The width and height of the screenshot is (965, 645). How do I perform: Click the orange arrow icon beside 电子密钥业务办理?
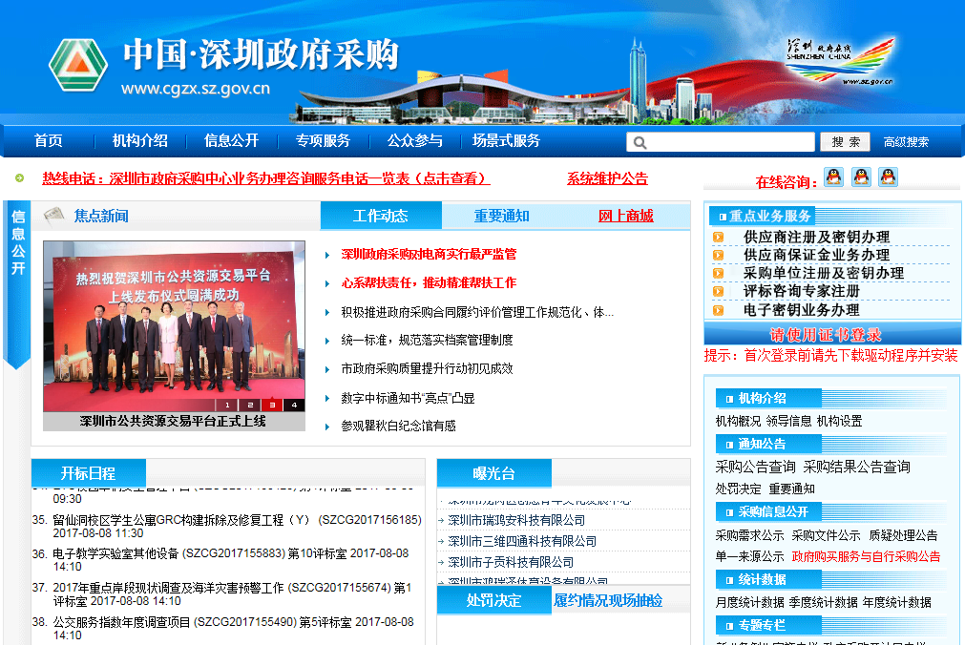tap(718, 309)
